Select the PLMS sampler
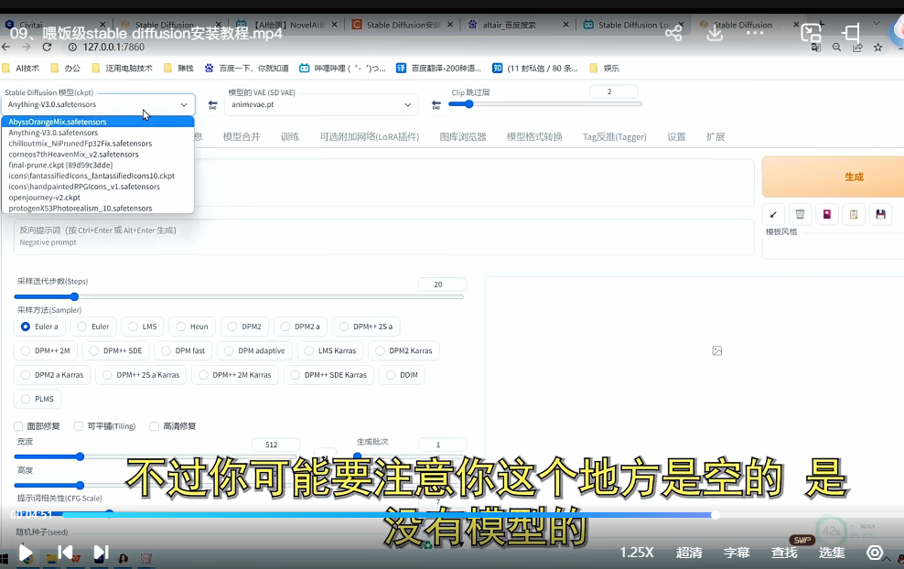Viewport: 904px width, 569px height. click(x=38, y=399)
